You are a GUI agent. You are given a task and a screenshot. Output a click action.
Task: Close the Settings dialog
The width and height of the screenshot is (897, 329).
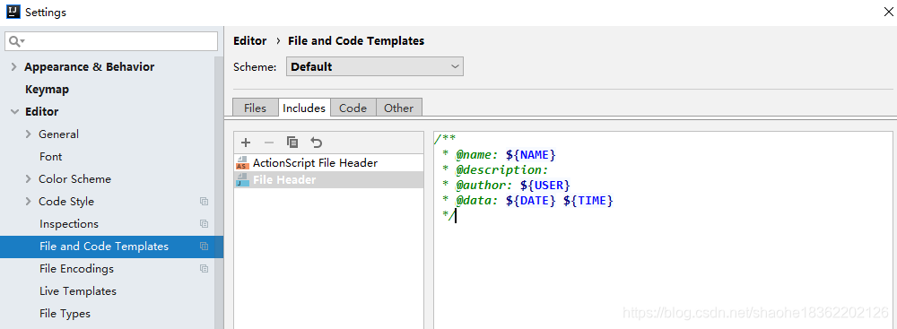(888, 12)
